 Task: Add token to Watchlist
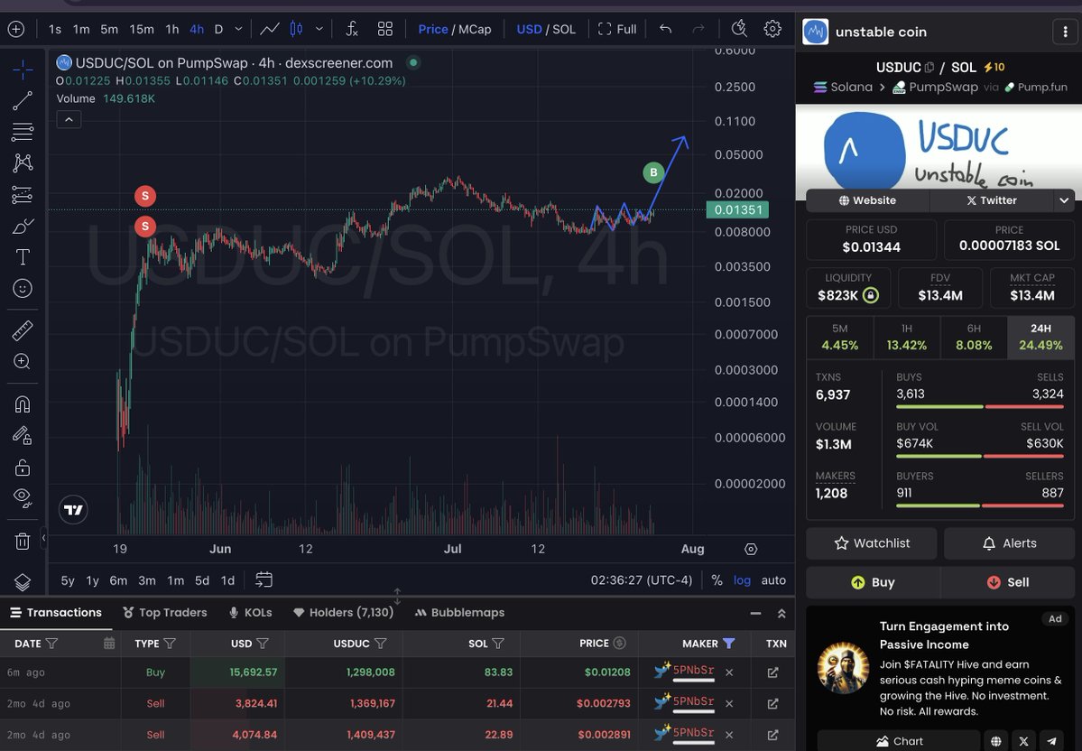872,543
